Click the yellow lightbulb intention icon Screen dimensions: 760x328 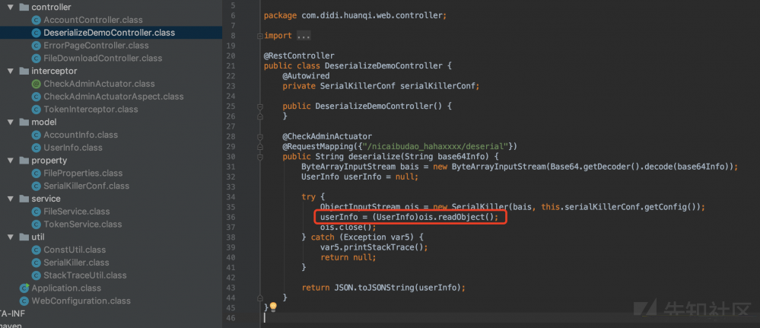click(273, 307)
